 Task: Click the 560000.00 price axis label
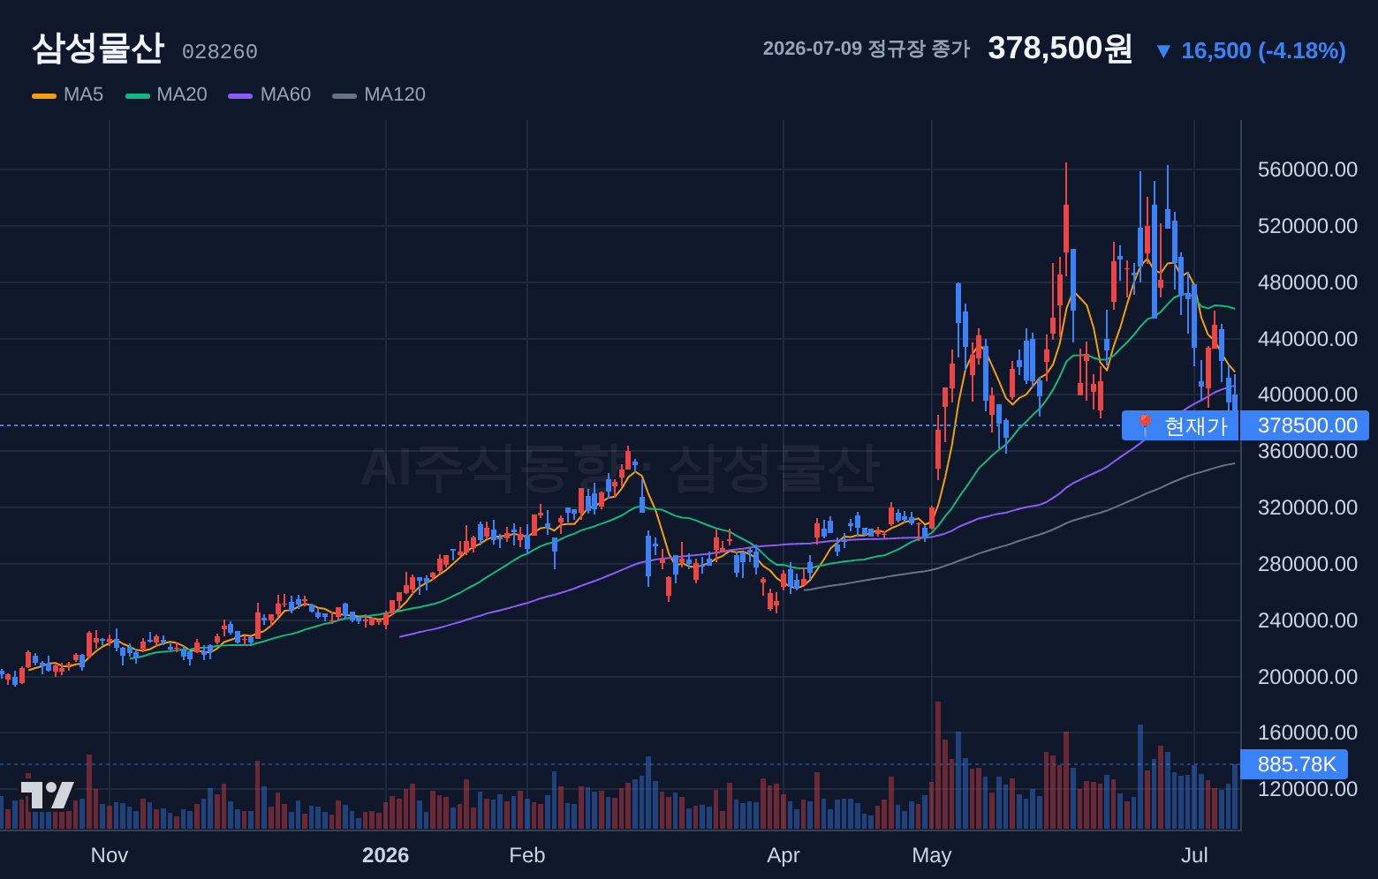tap(1307, 169)
